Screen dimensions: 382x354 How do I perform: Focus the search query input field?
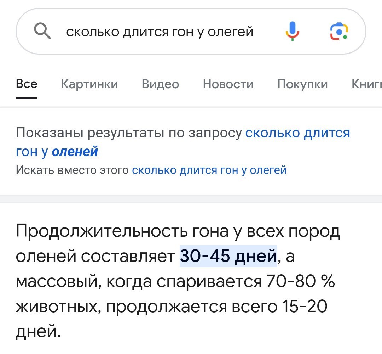point(160,32)
